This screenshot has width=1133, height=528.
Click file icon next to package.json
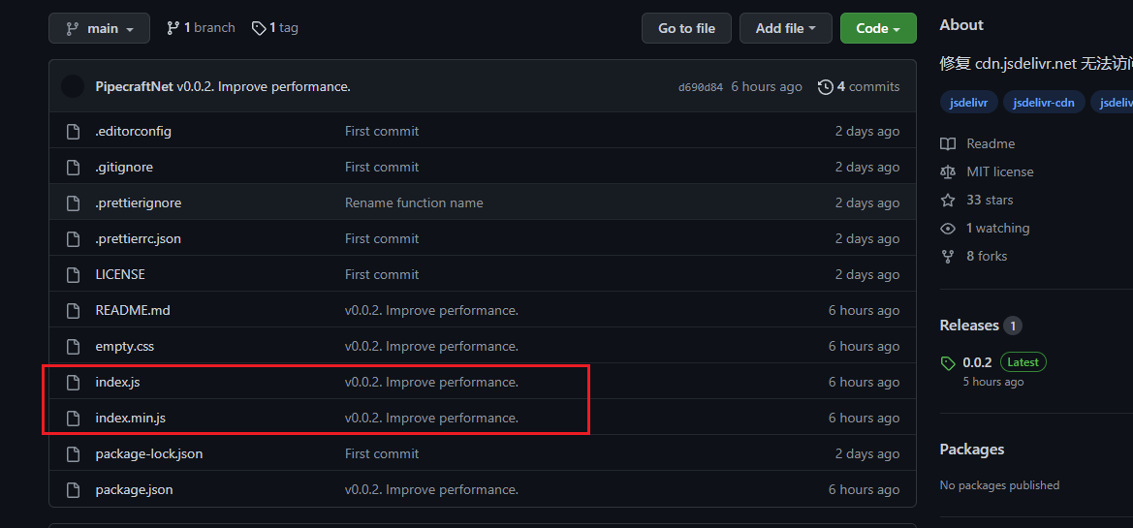click(73, 489)
